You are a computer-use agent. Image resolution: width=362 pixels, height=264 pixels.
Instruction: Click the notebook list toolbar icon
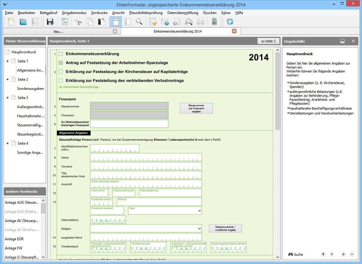pyautogui.click(x=35, y=22)
